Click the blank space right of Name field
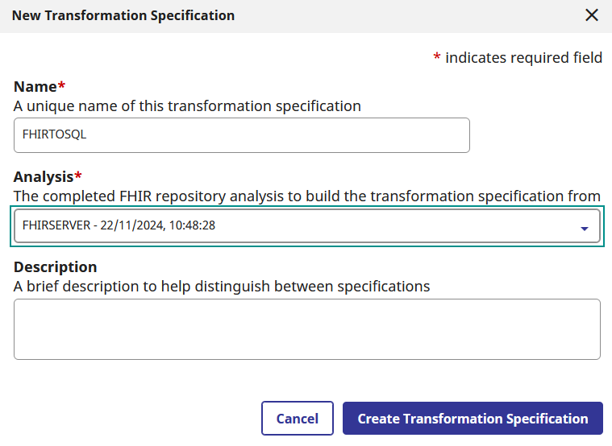This screenshot has width=612, height=446. tap(536, 135)
